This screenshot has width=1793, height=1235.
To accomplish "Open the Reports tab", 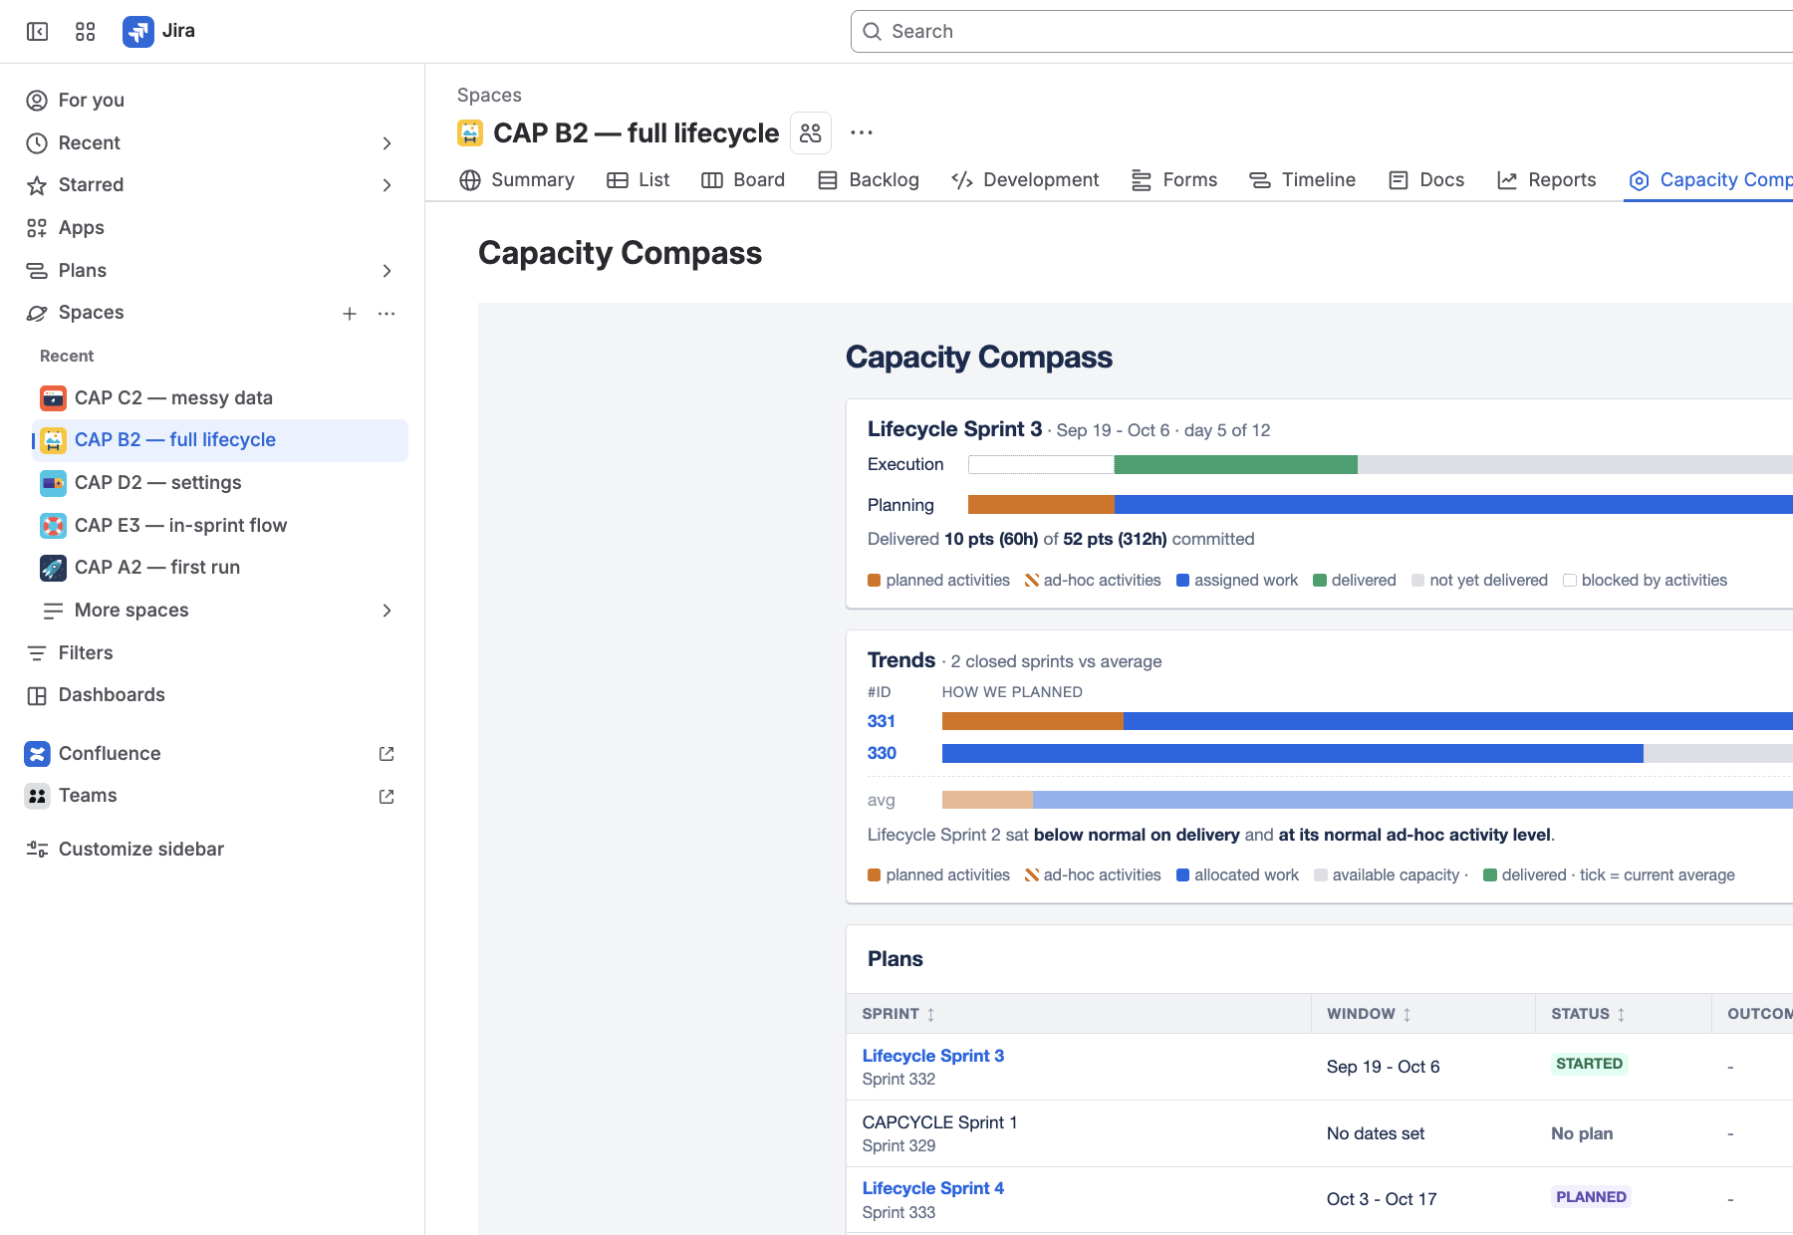I will (x=1547, y=180).
